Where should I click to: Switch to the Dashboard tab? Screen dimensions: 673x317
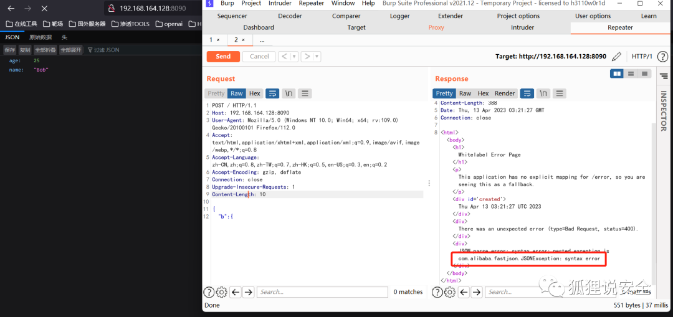pos(259,27)
